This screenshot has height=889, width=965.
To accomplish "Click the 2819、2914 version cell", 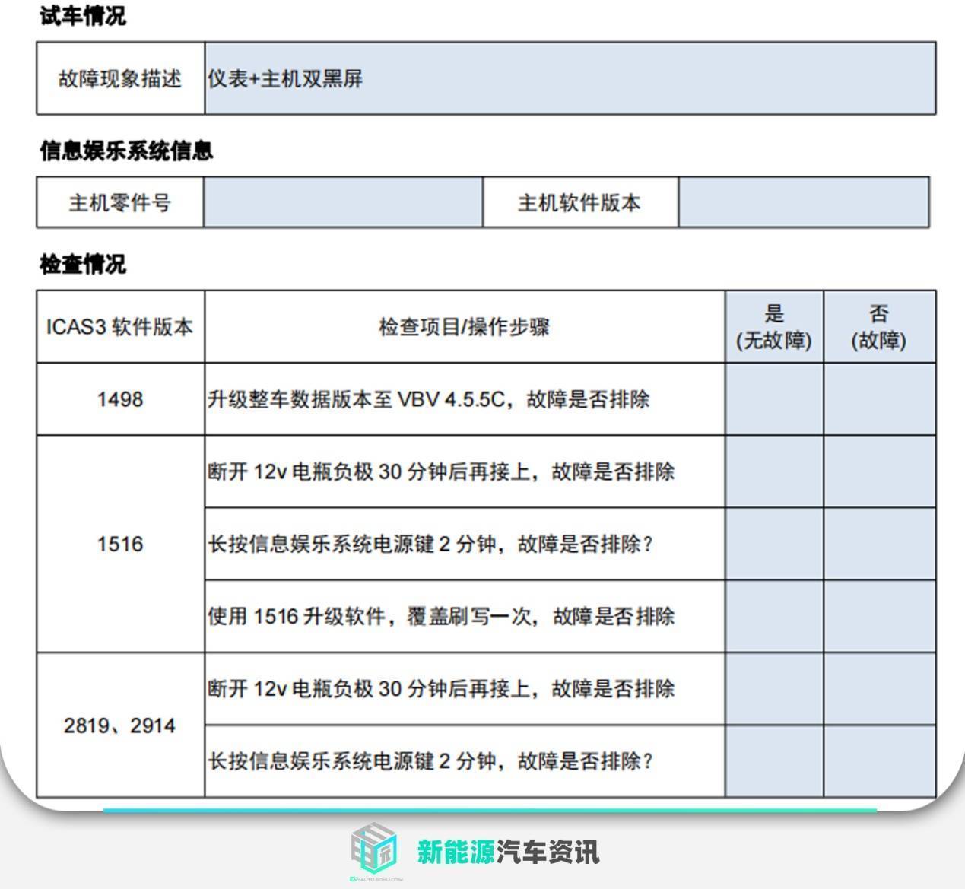I will [121, 725].
